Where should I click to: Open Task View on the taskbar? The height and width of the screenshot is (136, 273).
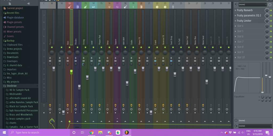point(82,133)
